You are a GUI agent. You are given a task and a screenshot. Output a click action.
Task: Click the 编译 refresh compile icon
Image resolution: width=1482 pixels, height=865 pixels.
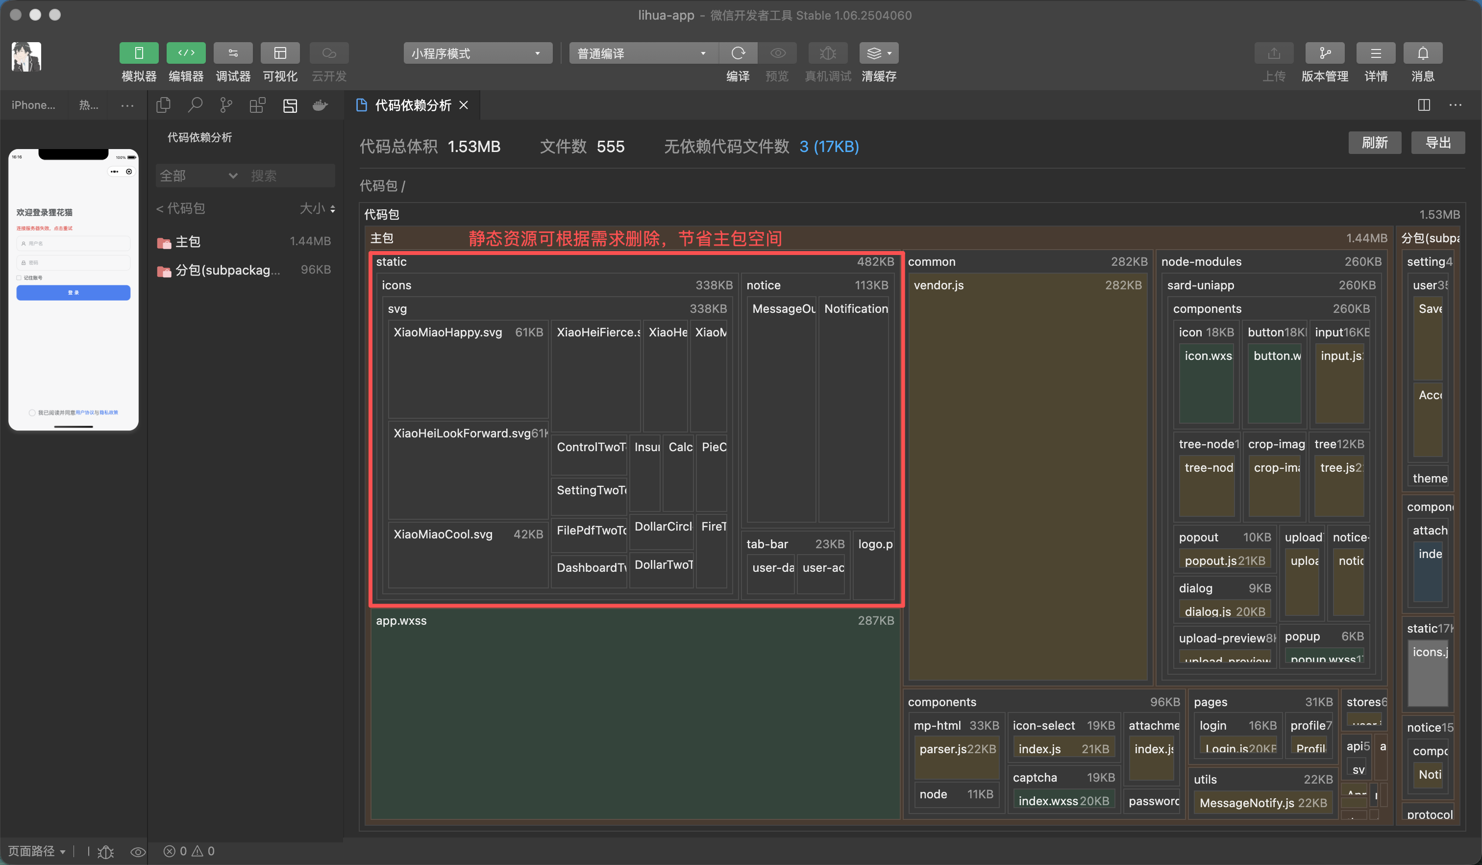point(738,53)
